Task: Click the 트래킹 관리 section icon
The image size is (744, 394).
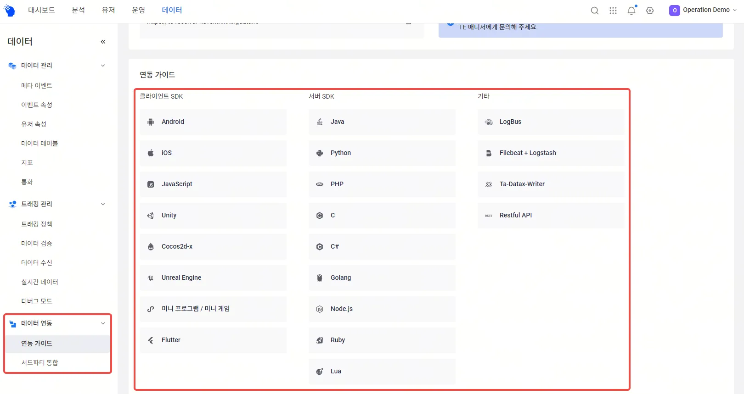Action: 12,204
